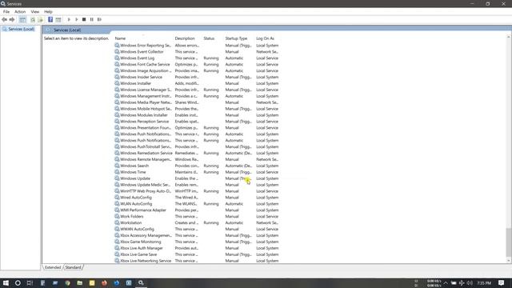
Task: Open the Windows Start button
Action: pyautogui.click(x=6, y=282)
